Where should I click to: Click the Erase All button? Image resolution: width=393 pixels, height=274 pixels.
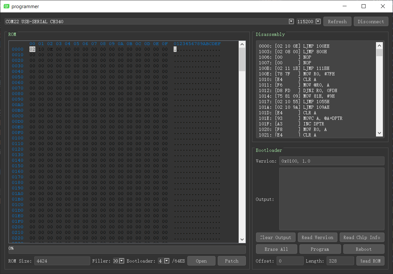pyautogui.click(x=276, y=249)
